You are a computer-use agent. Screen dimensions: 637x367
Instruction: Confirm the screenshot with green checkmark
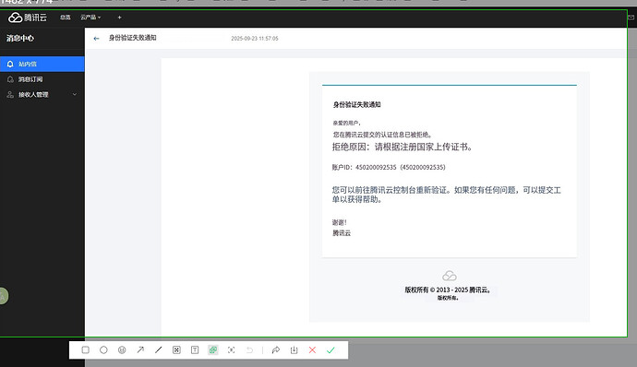(x=331, y=350)
